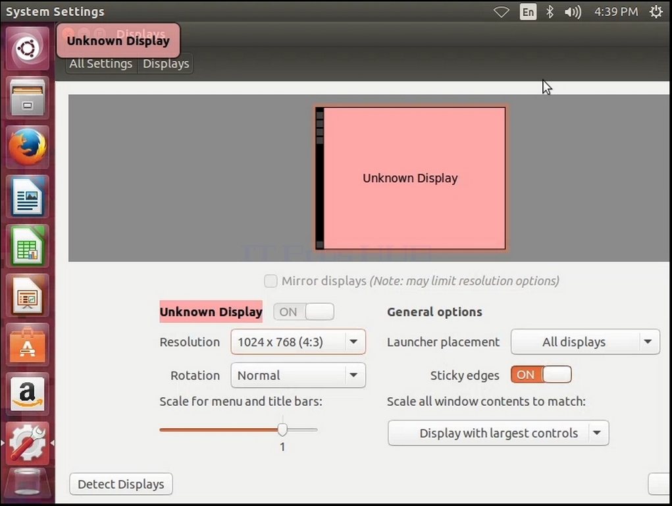Open the Bluetooth indicator menu
The width and height of the screenshot is (672, 506).
tap(550, 12)
